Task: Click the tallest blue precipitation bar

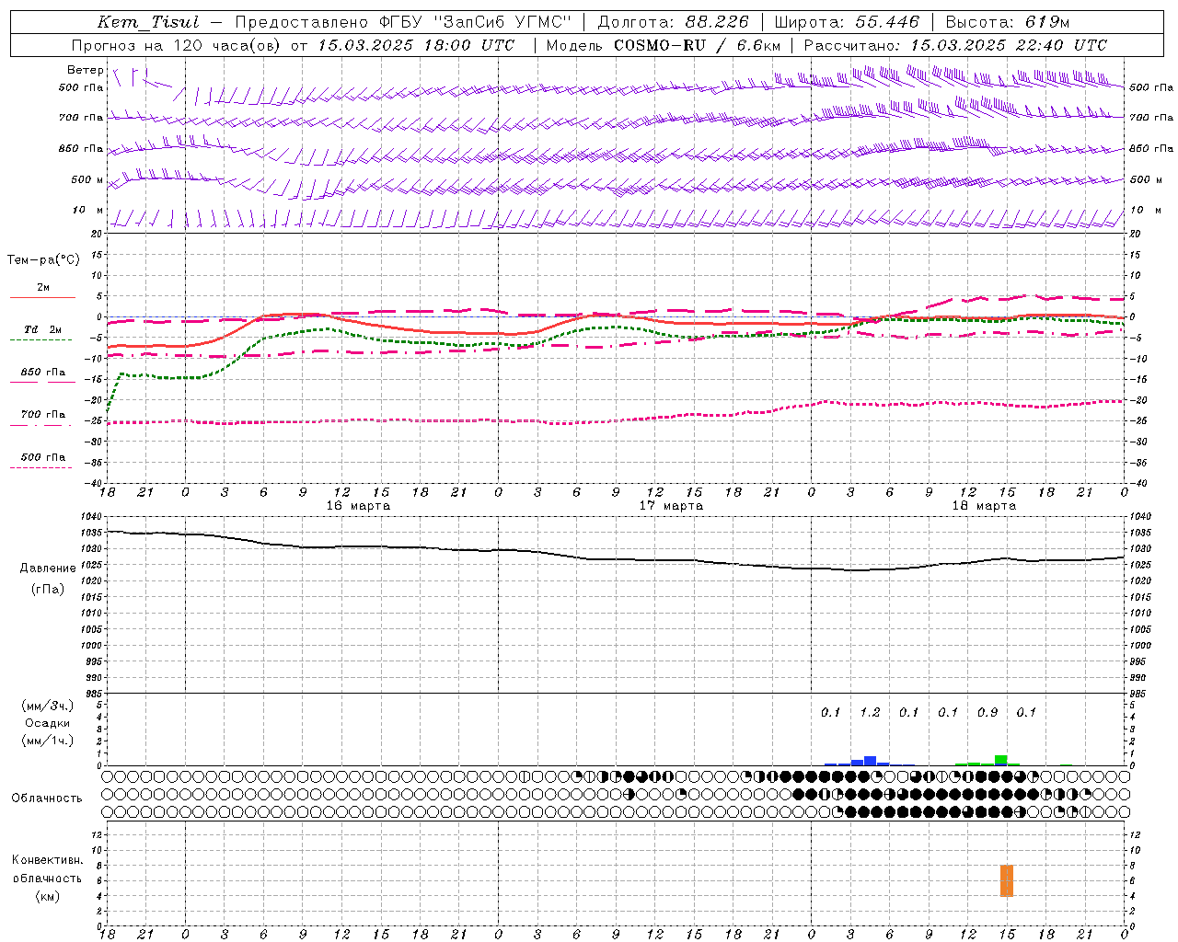Action: (870, 761)
